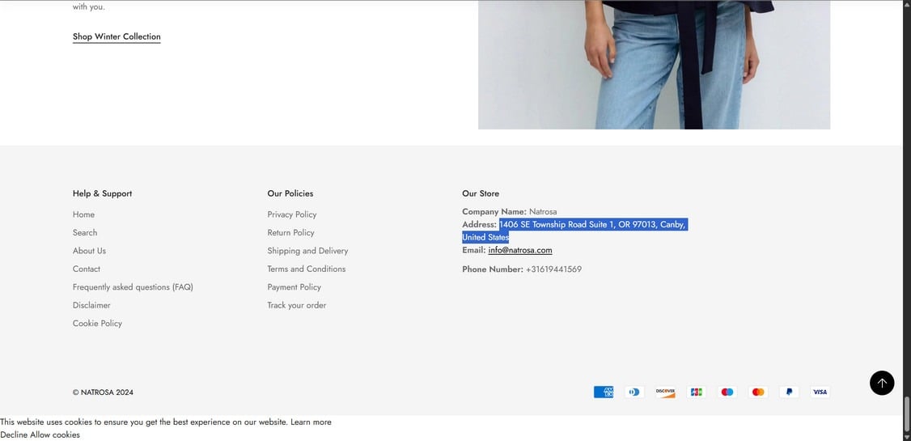
Task: Click Learn more in cookie notice
Action: (311, 422)
